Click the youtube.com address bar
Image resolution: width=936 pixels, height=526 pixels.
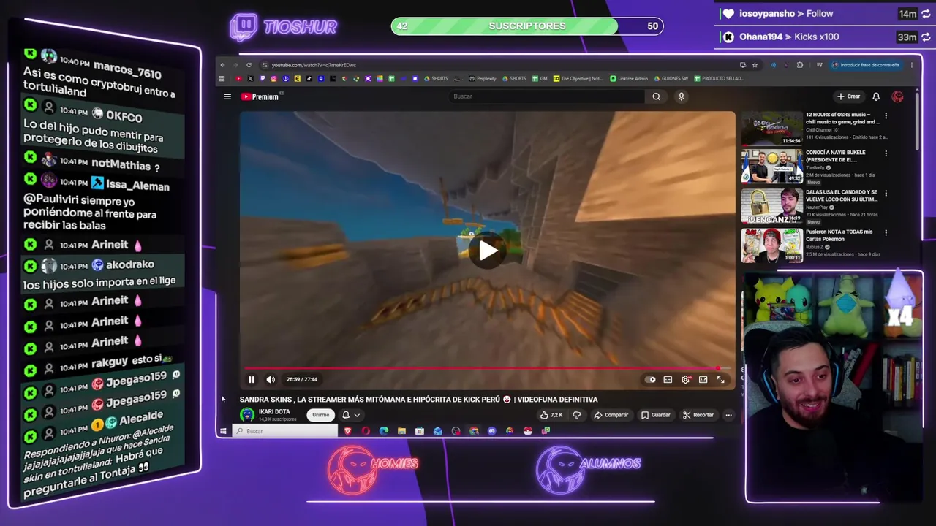click(497, 65)
